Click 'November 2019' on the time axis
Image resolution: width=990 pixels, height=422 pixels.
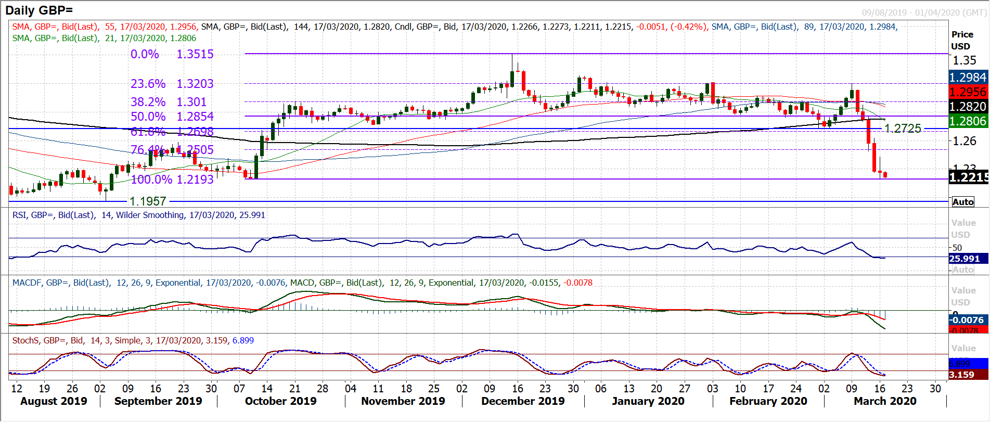(x=403, y=401)
